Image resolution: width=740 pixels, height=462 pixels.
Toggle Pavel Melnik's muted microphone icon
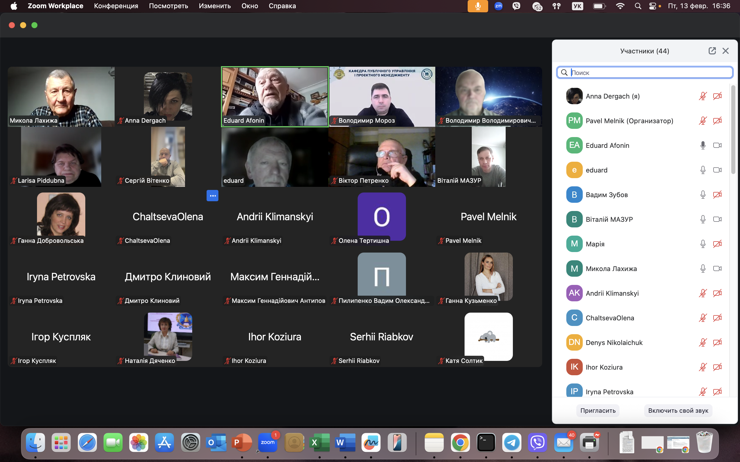(703, 121)
